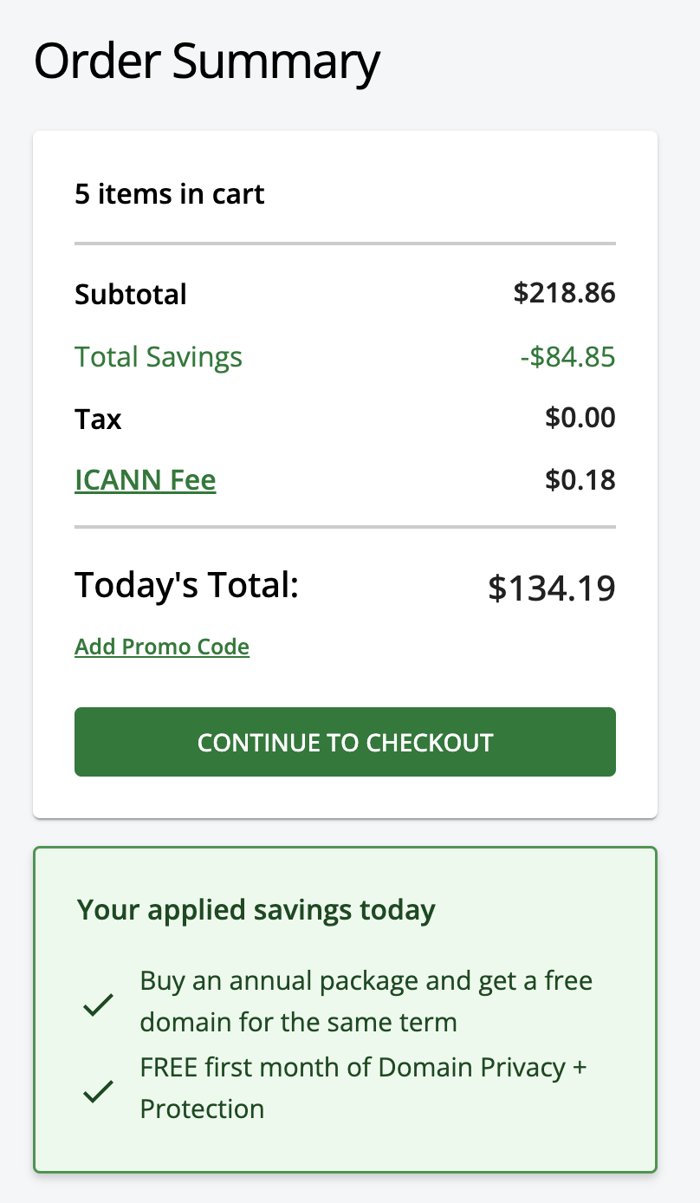
Task: Click the Order Summary heading
Action: (207, 62)
